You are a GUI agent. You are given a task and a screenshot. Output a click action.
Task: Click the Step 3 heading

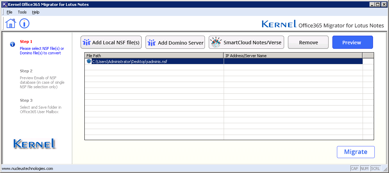point(26,100)
